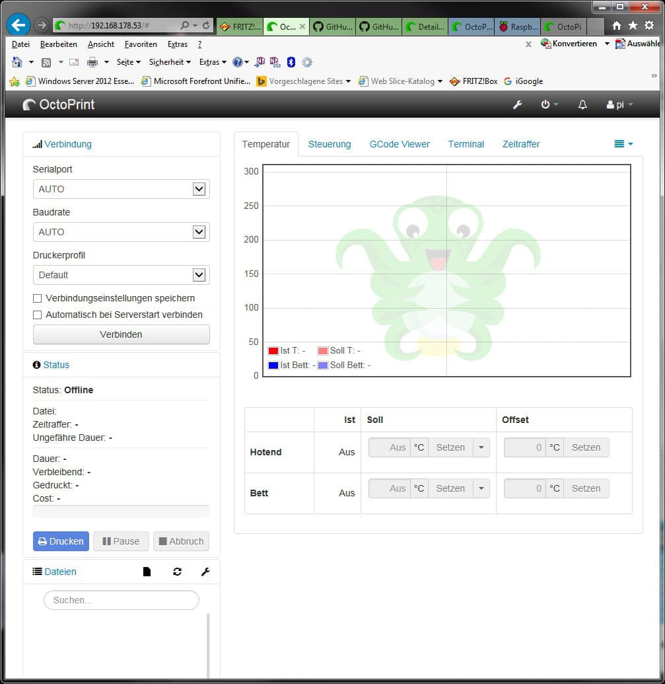Open the Favoriten menu
Image resolution: width=665 pixels, height=684 pixels.
(x=140, y=44)
